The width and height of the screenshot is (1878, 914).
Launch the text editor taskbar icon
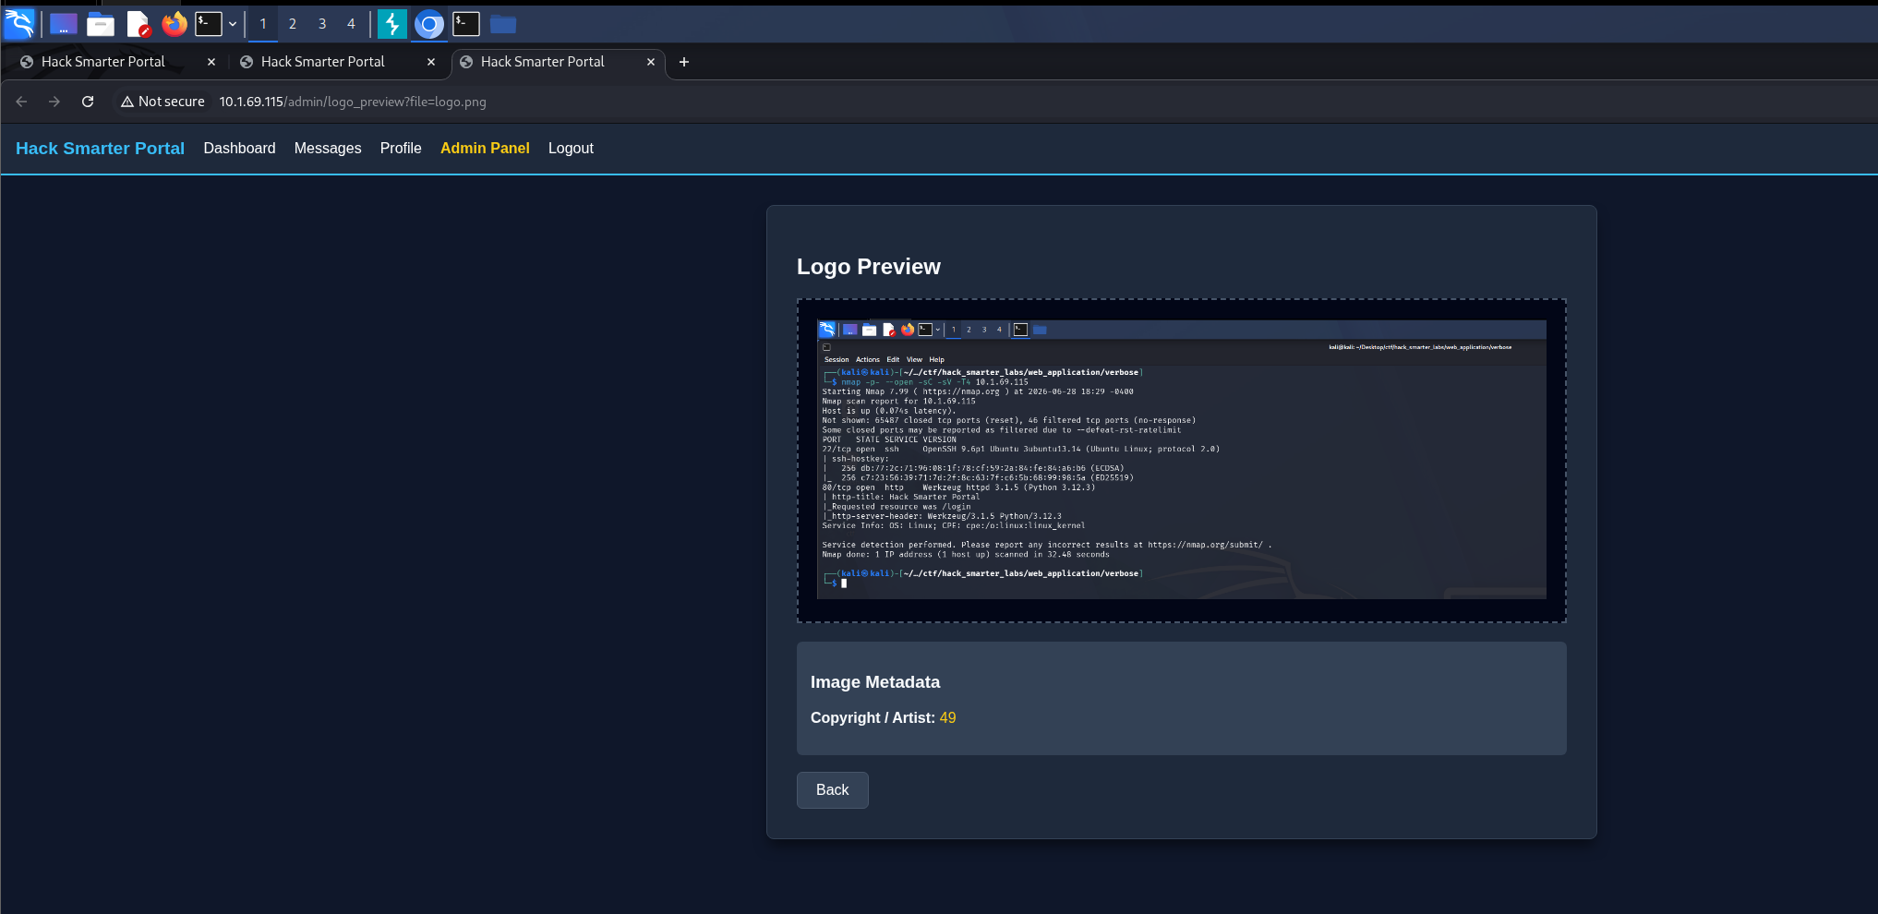pos(138,24)
